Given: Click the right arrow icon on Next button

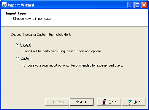Looking at the screenshot, I should click(85, 102).
